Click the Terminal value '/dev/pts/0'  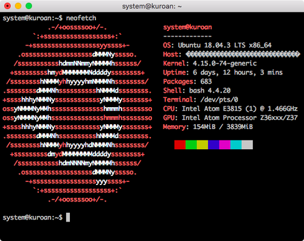[x=219, y=100]
